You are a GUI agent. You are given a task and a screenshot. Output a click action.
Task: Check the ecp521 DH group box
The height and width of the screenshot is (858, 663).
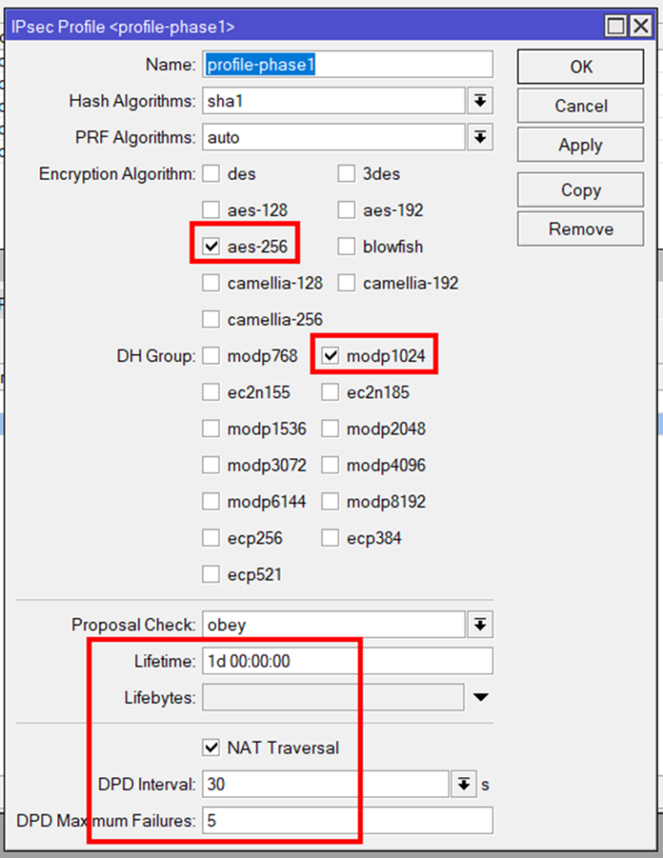pyautogui.click(x=211, y=575)
